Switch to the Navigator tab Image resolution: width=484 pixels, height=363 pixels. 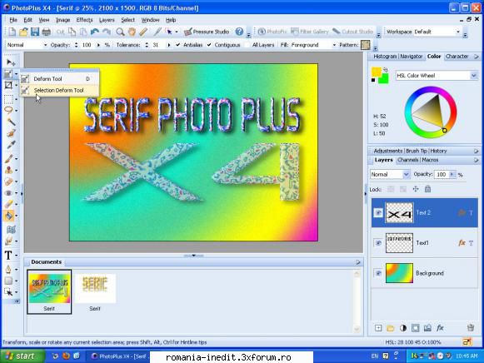pos(412,56)
